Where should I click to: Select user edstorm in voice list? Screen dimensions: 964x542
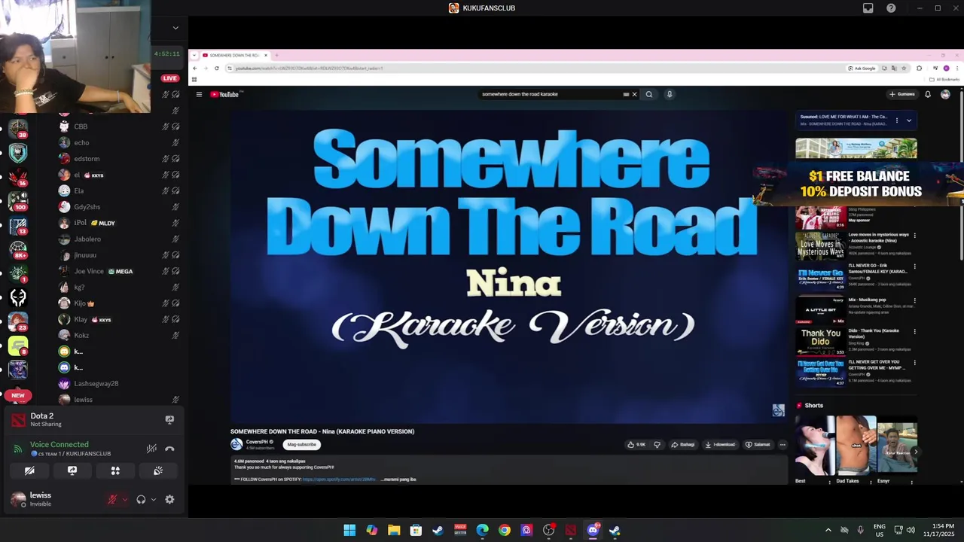[87, 159]
